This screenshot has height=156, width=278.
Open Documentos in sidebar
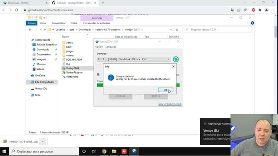tap(43, 55)
